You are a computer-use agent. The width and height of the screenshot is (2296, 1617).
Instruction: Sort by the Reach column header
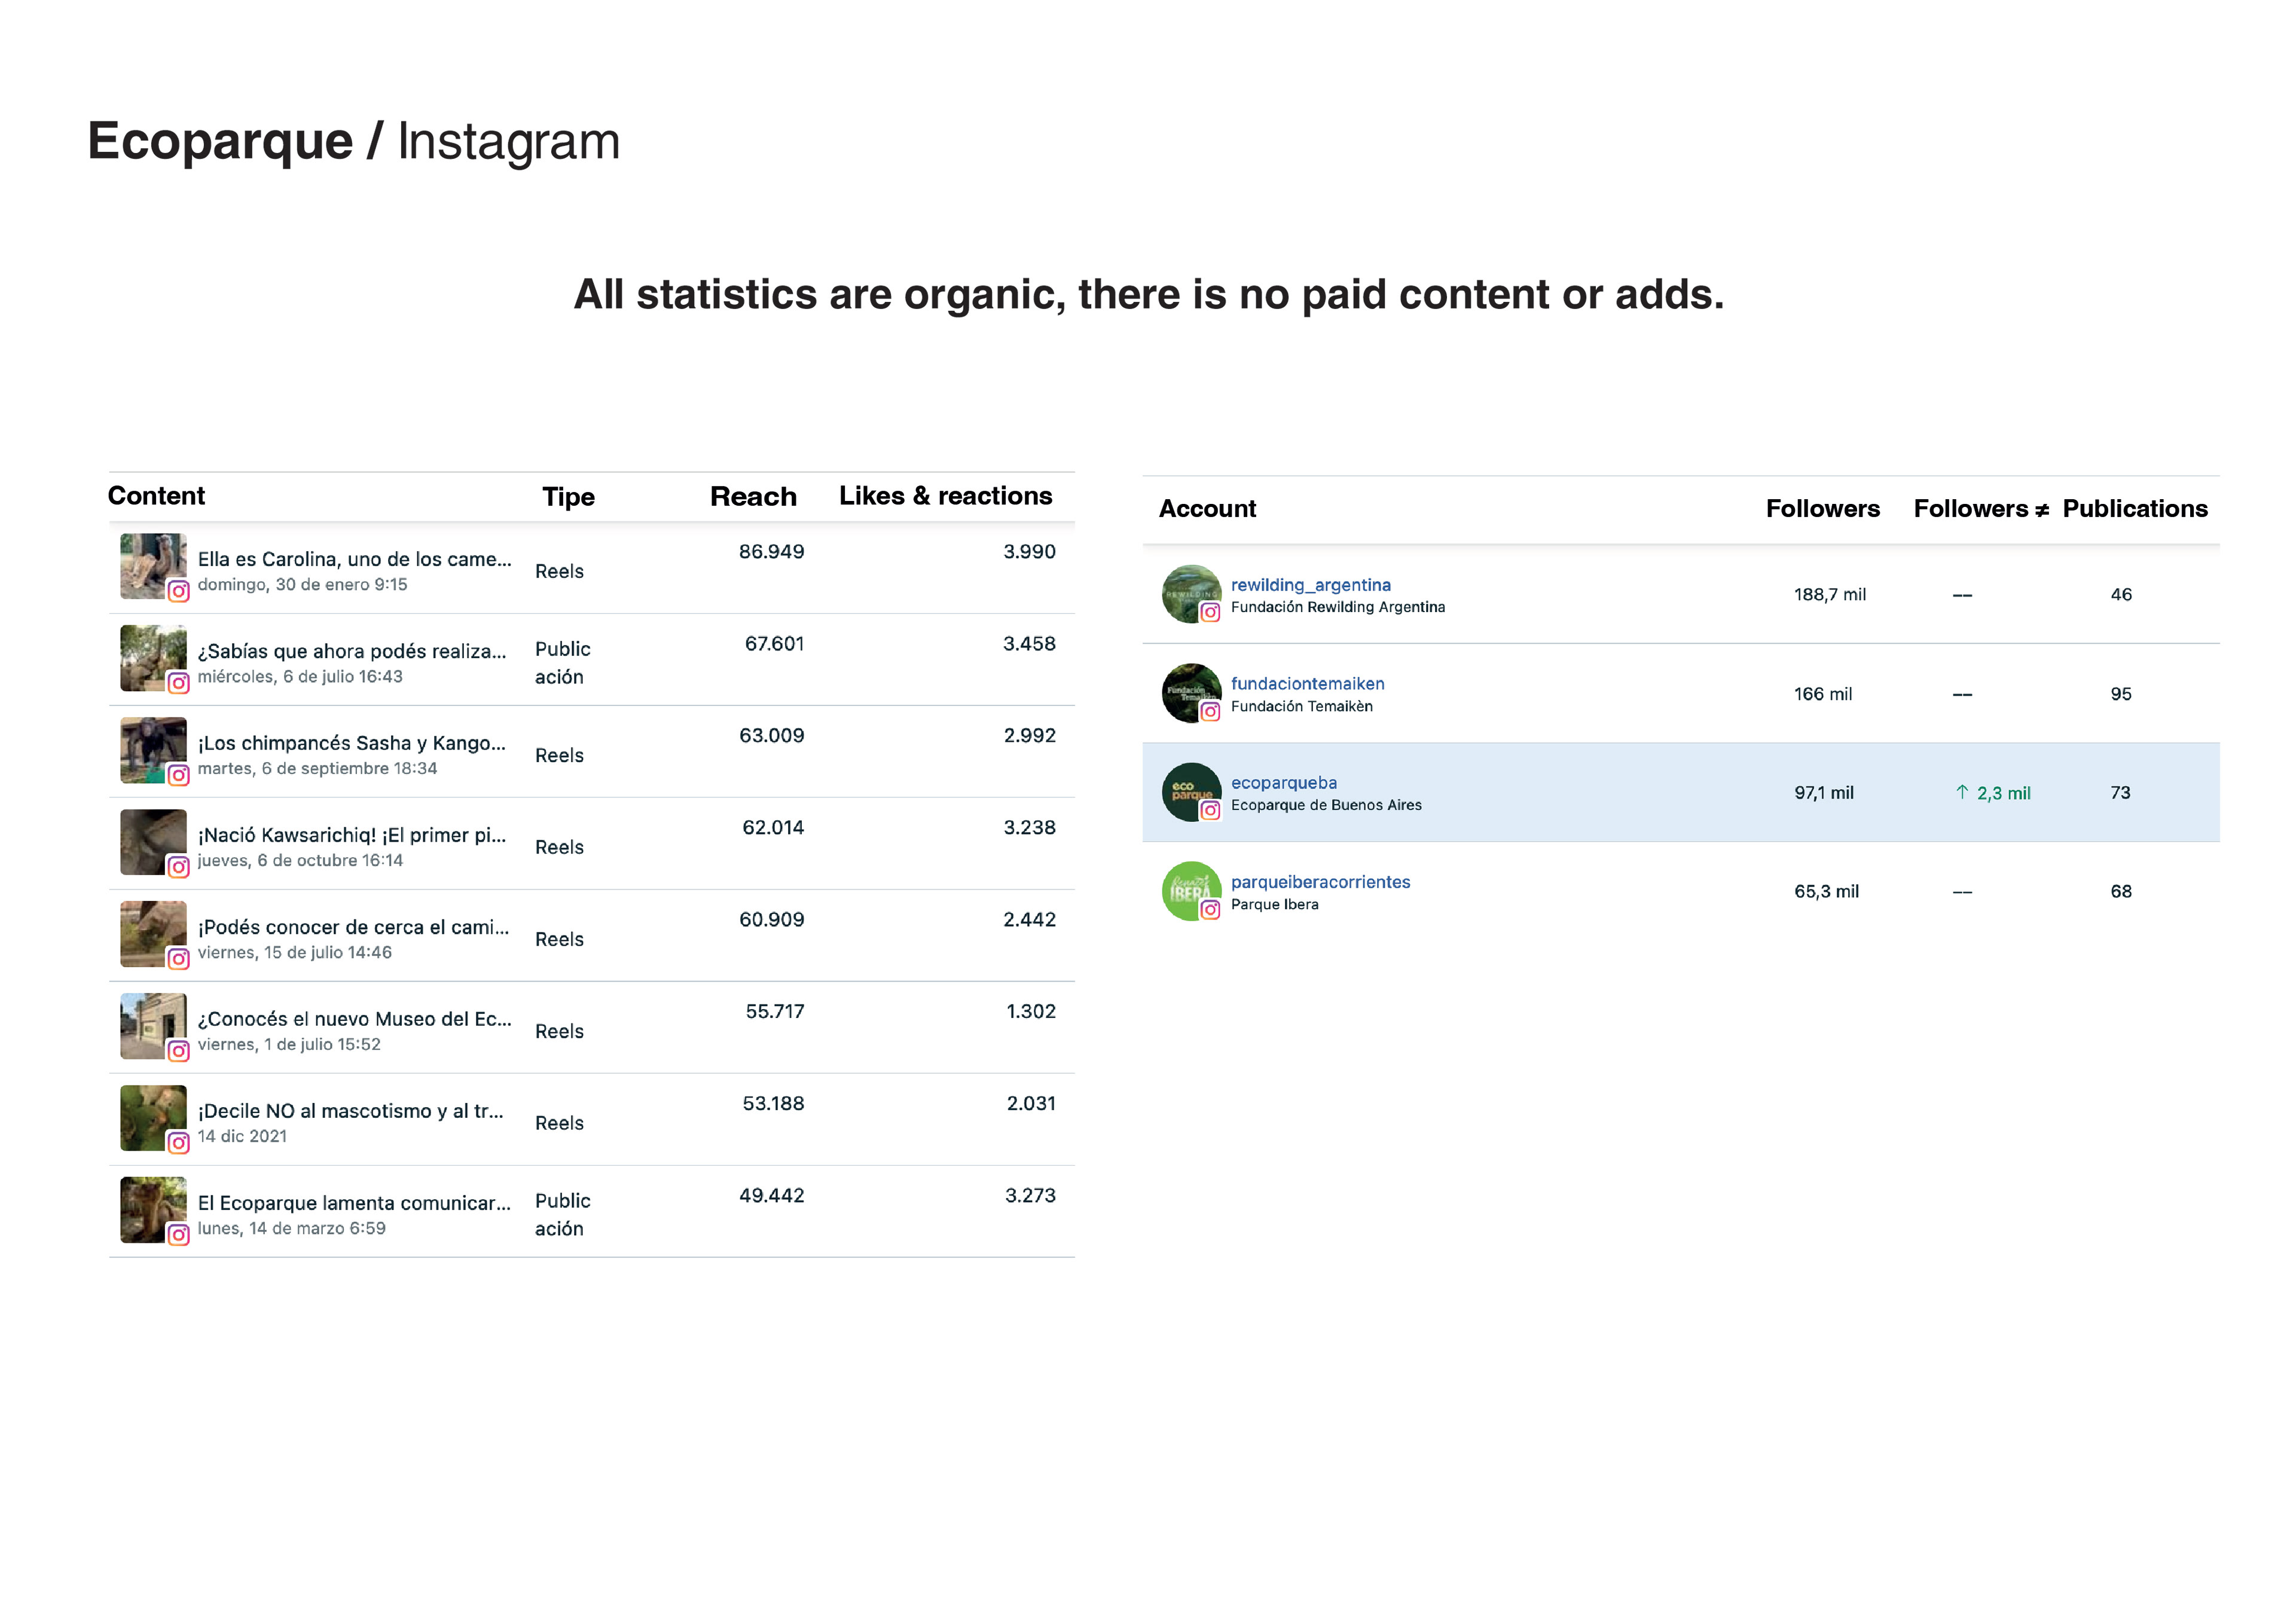click(753, 497)
